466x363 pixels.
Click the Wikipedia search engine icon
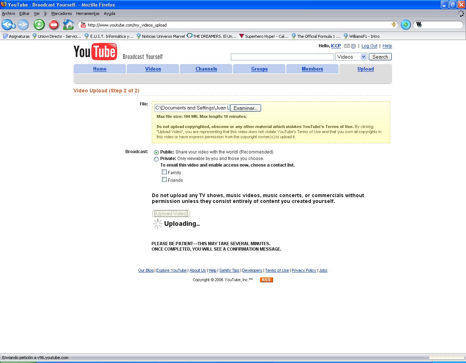coord(419,25)
